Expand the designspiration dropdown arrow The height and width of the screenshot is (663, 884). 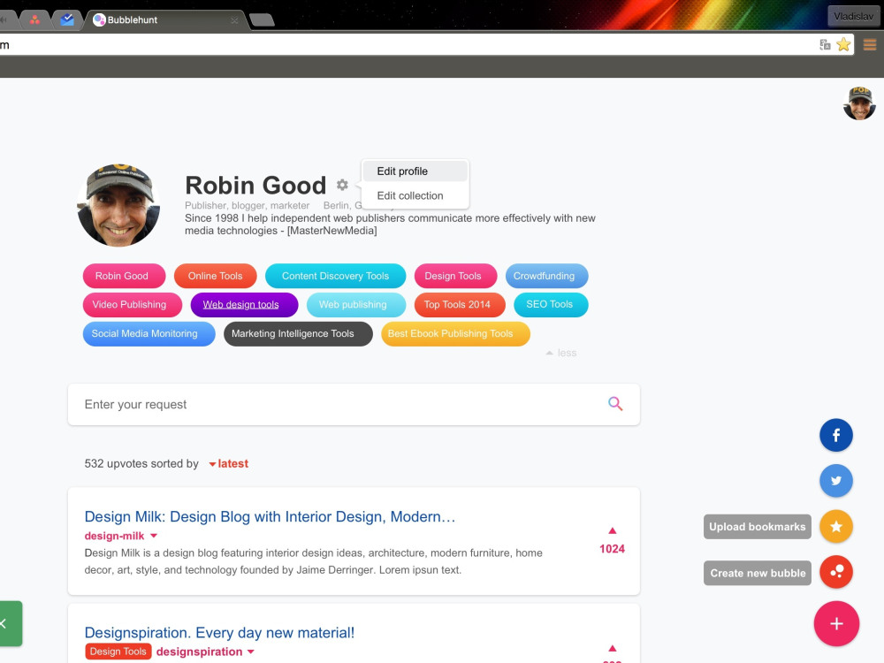[x=251, y=652]
